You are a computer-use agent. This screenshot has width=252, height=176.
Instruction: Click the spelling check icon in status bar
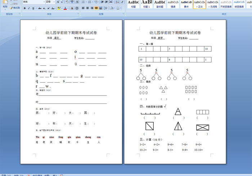point(28,175)
